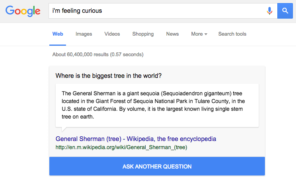Activate voice search microphone icon
296x184 pixels.
[x=269, y=11]
